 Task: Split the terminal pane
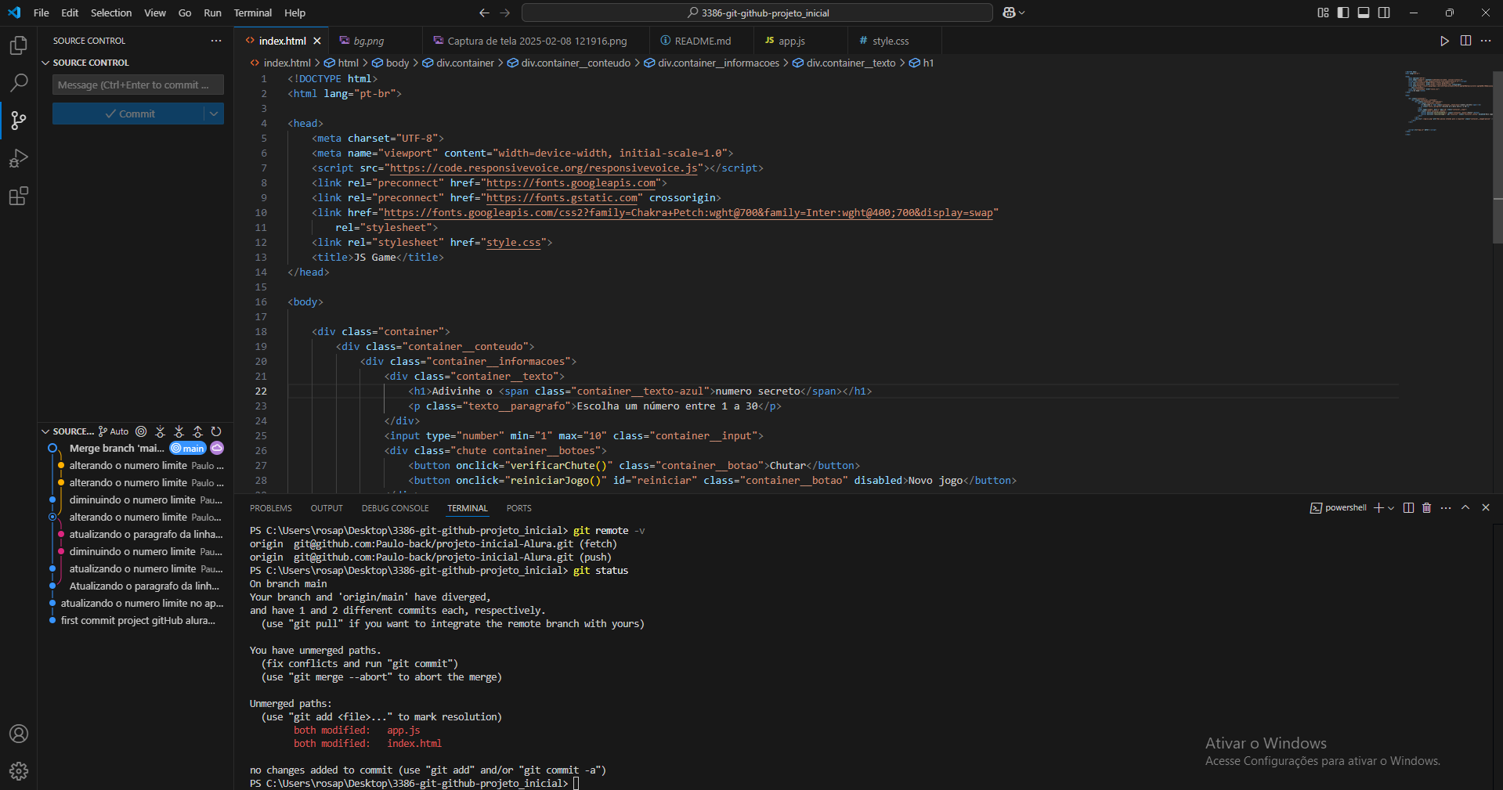click(1408, 508)
